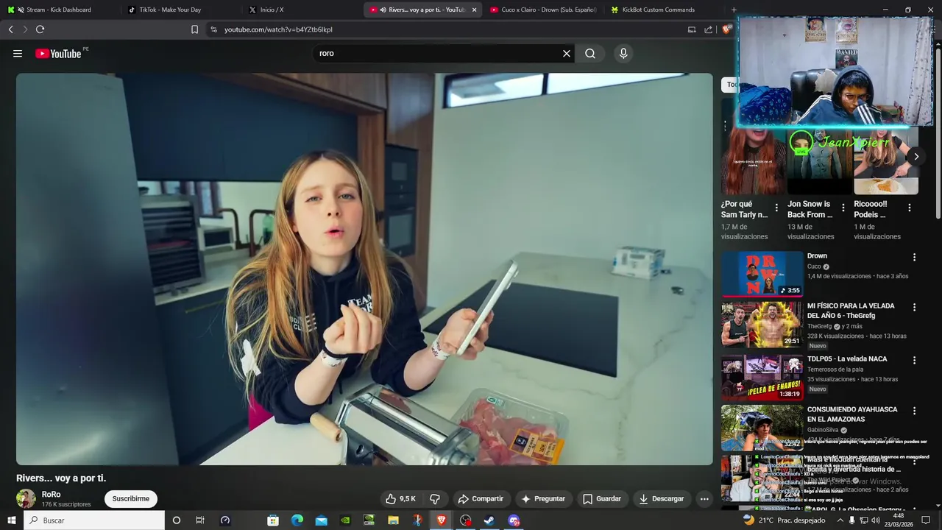Open the Windows Start menu

coord(12,520)
